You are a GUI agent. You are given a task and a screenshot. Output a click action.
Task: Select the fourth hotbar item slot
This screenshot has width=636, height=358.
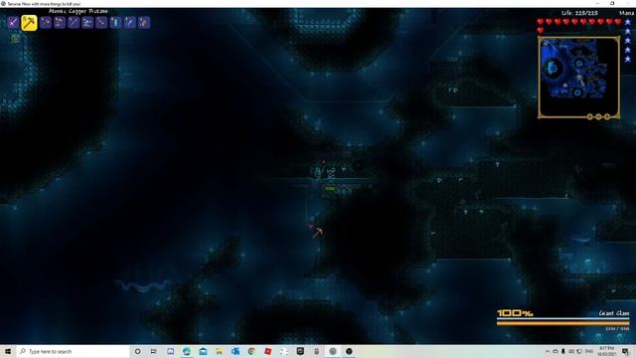(x=60, y=22)
